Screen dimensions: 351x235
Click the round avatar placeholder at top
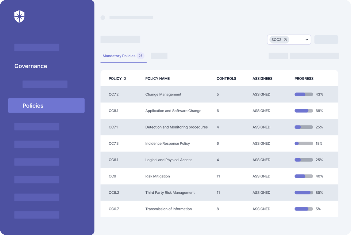pos(103,18)
